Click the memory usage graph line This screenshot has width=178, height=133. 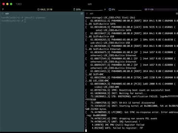tap(166, 9)
